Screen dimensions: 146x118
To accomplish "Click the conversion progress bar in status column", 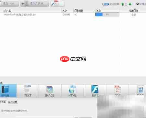I will point(107,15).
